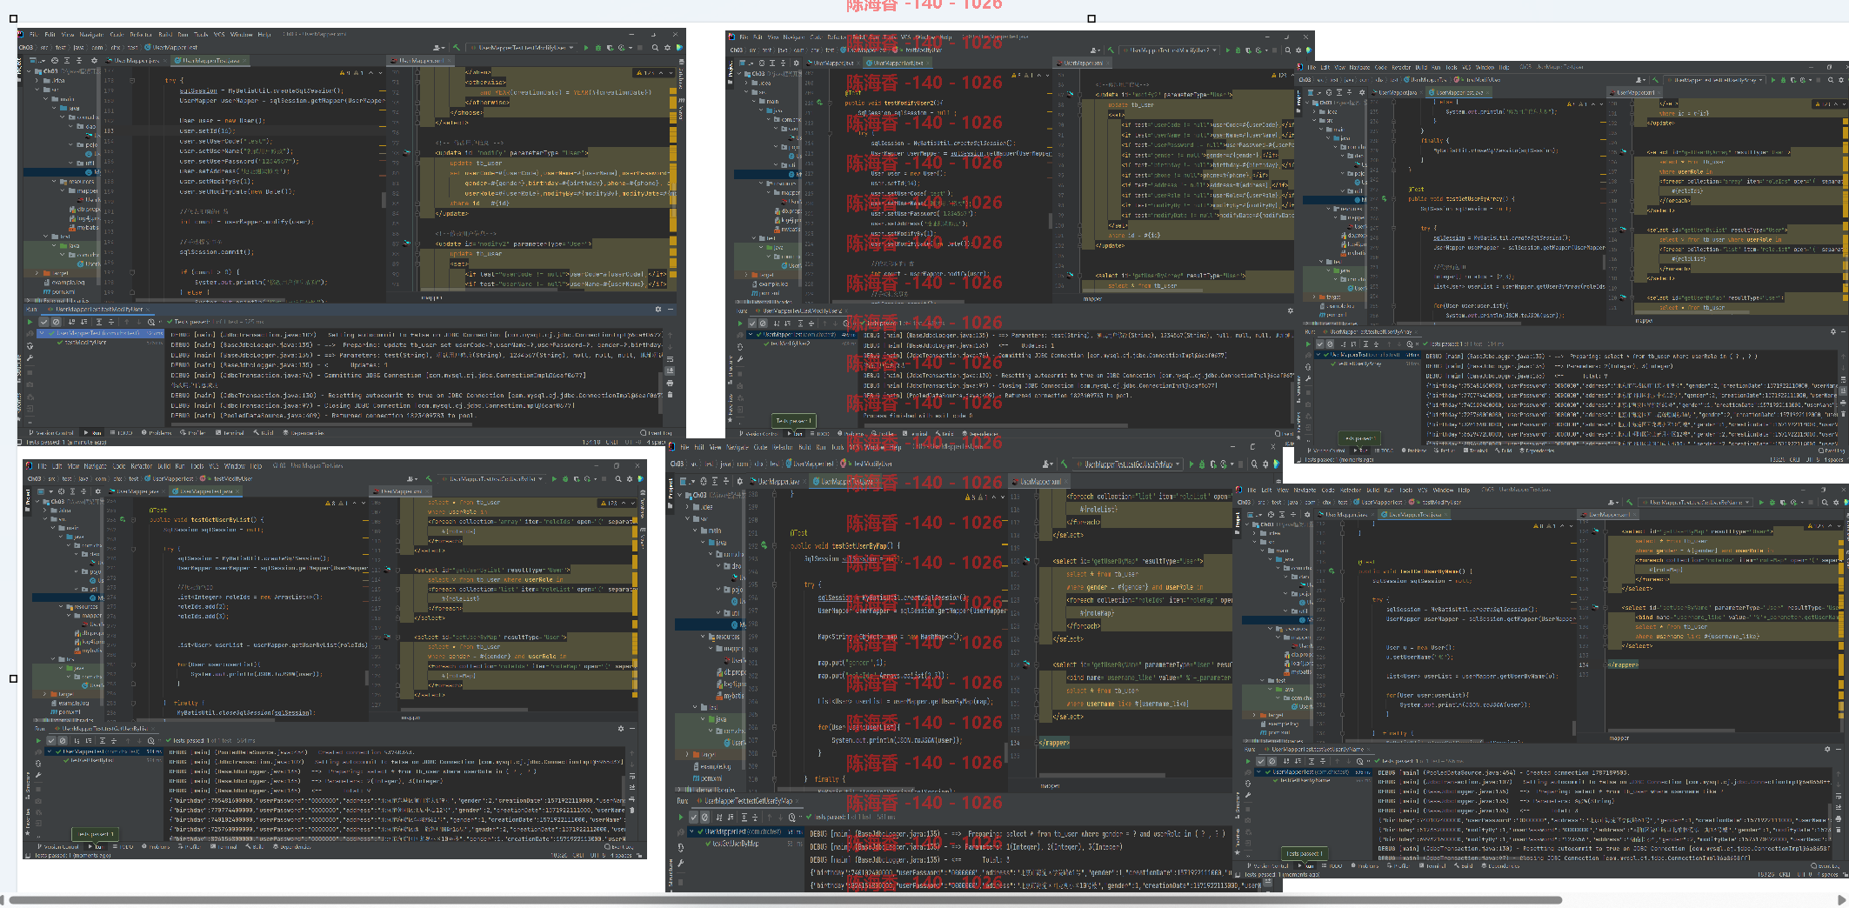Click debug bug icon in testModifyUser window toolbar
The image size is (1849, 908).
coord(597,48)
